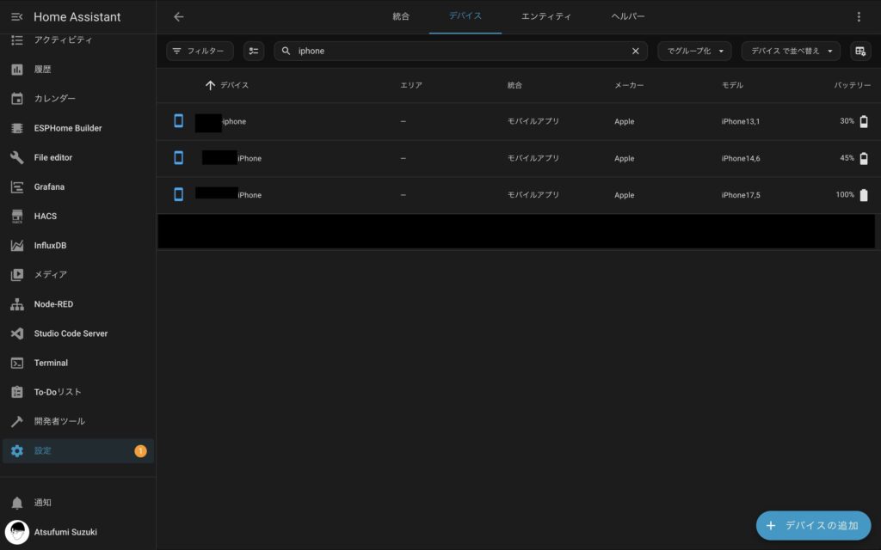881x550 pixels.
Task: Open Grafana in the sidebar
Action: [x=49, y=186]
